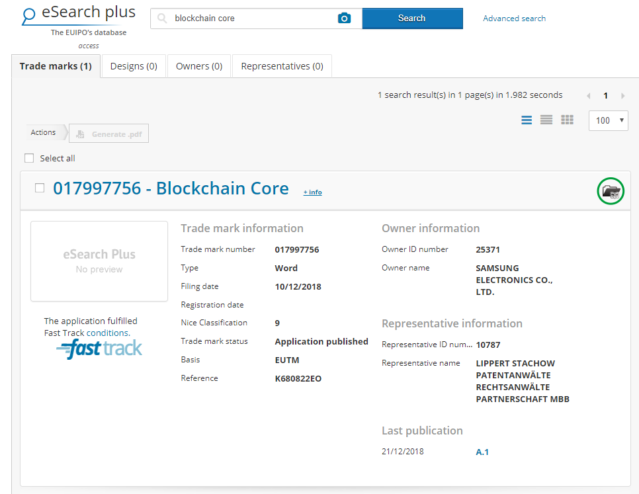639x494 pixels.
Task: Open the Trade marks (1) tab
Action: pos(56,66)
